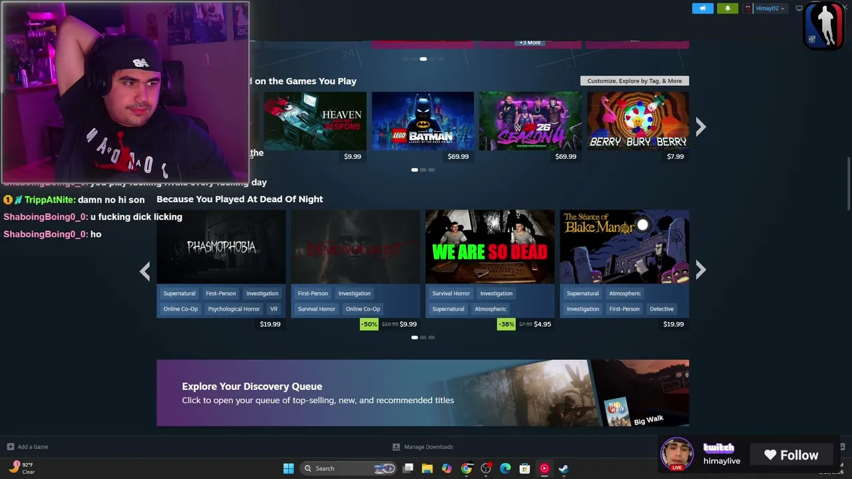Open the Berry Bury Berry game capsule
852x479 pixels.
[x=638, y=121]
